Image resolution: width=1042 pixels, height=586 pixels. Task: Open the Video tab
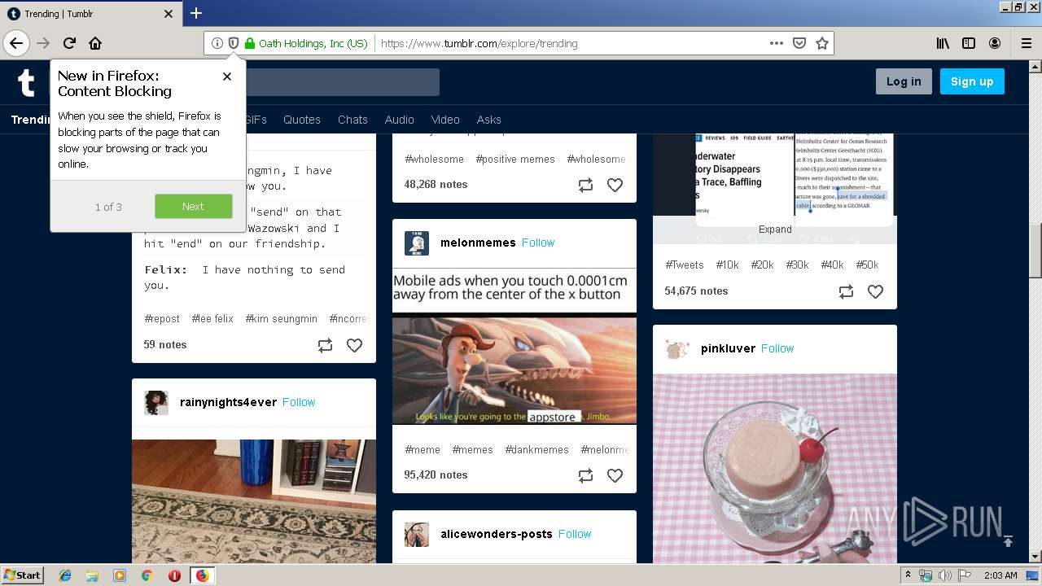pos(445,120)
